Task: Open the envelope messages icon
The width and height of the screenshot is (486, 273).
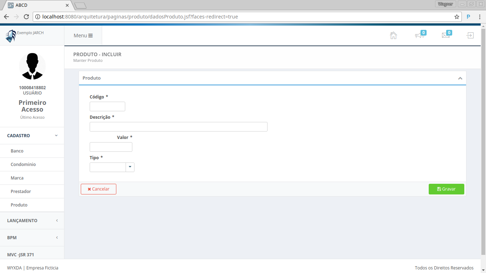Action: (x=445, y=36)
